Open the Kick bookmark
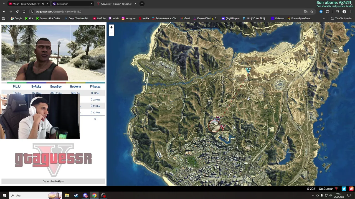This screenshot has width=355, height=199. (29, 19)
